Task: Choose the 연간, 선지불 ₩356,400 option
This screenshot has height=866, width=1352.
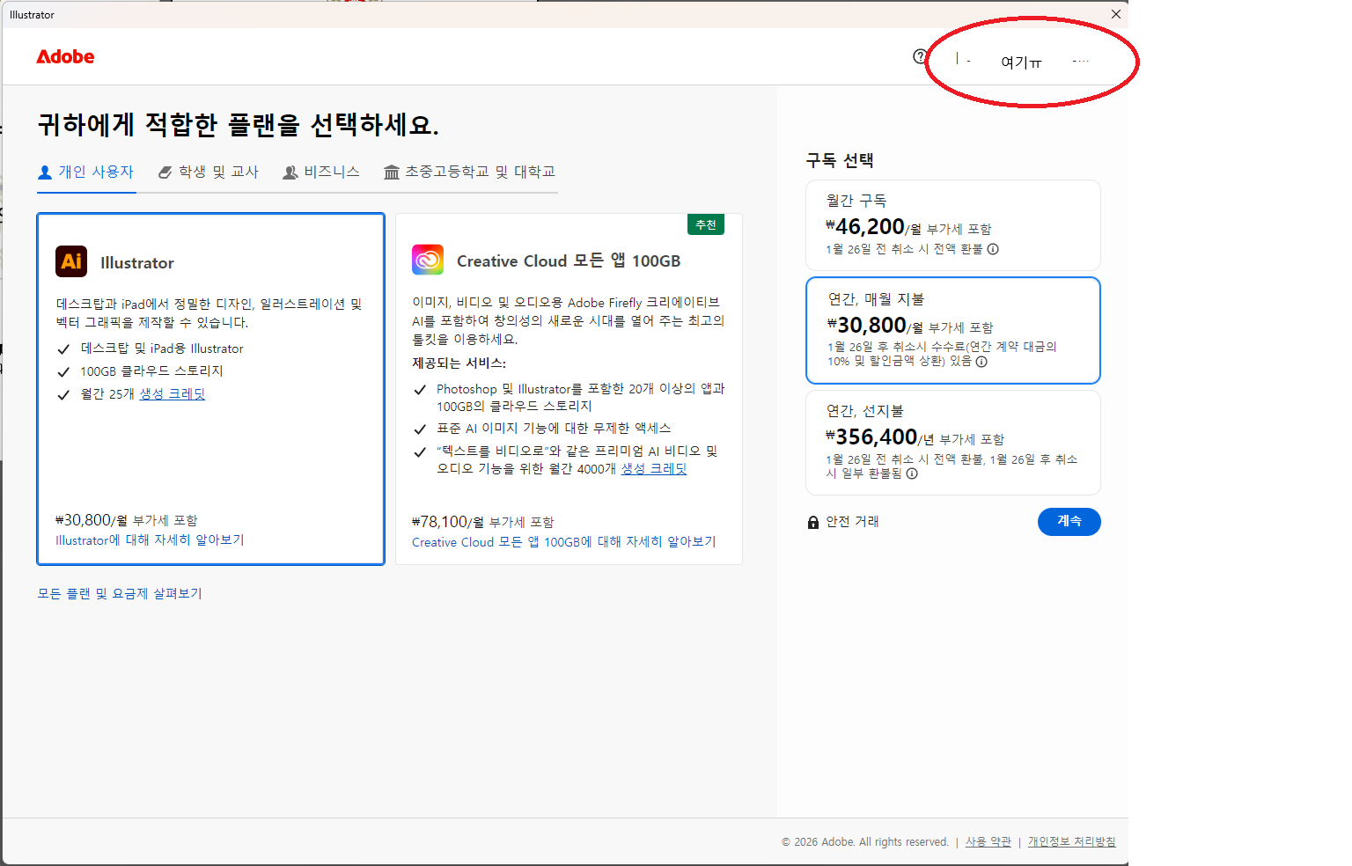Action: click(x=952, y=443)
